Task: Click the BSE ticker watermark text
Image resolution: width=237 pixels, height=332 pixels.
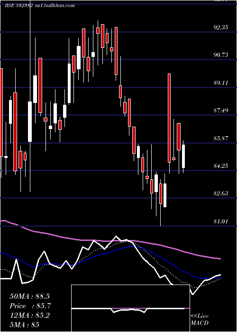Action: tap(40, 6)
